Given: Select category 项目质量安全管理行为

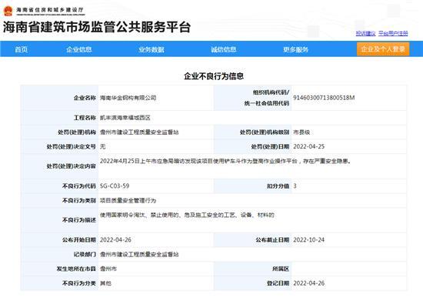Looking at the screenshot, I should pos(128,201).
